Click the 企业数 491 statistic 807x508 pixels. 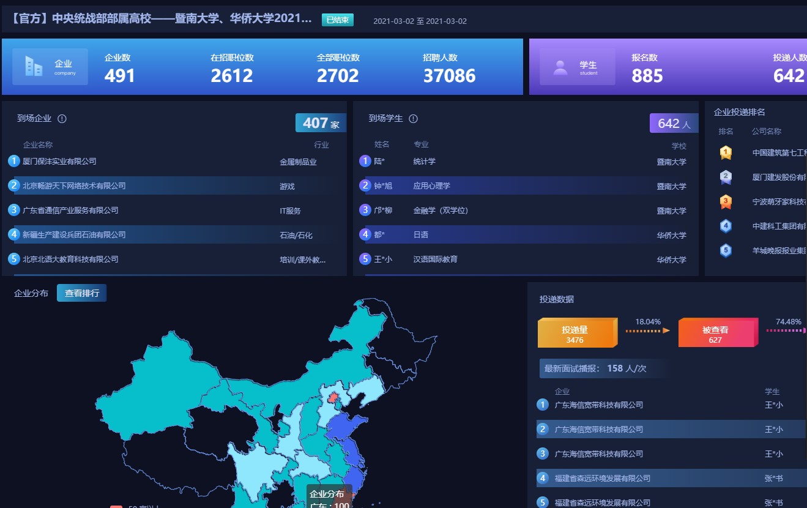point(120,67)
